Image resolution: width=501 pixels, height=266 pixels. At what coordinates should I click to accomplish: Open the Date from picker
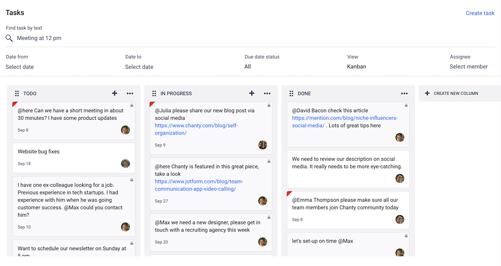click(20, 67)
